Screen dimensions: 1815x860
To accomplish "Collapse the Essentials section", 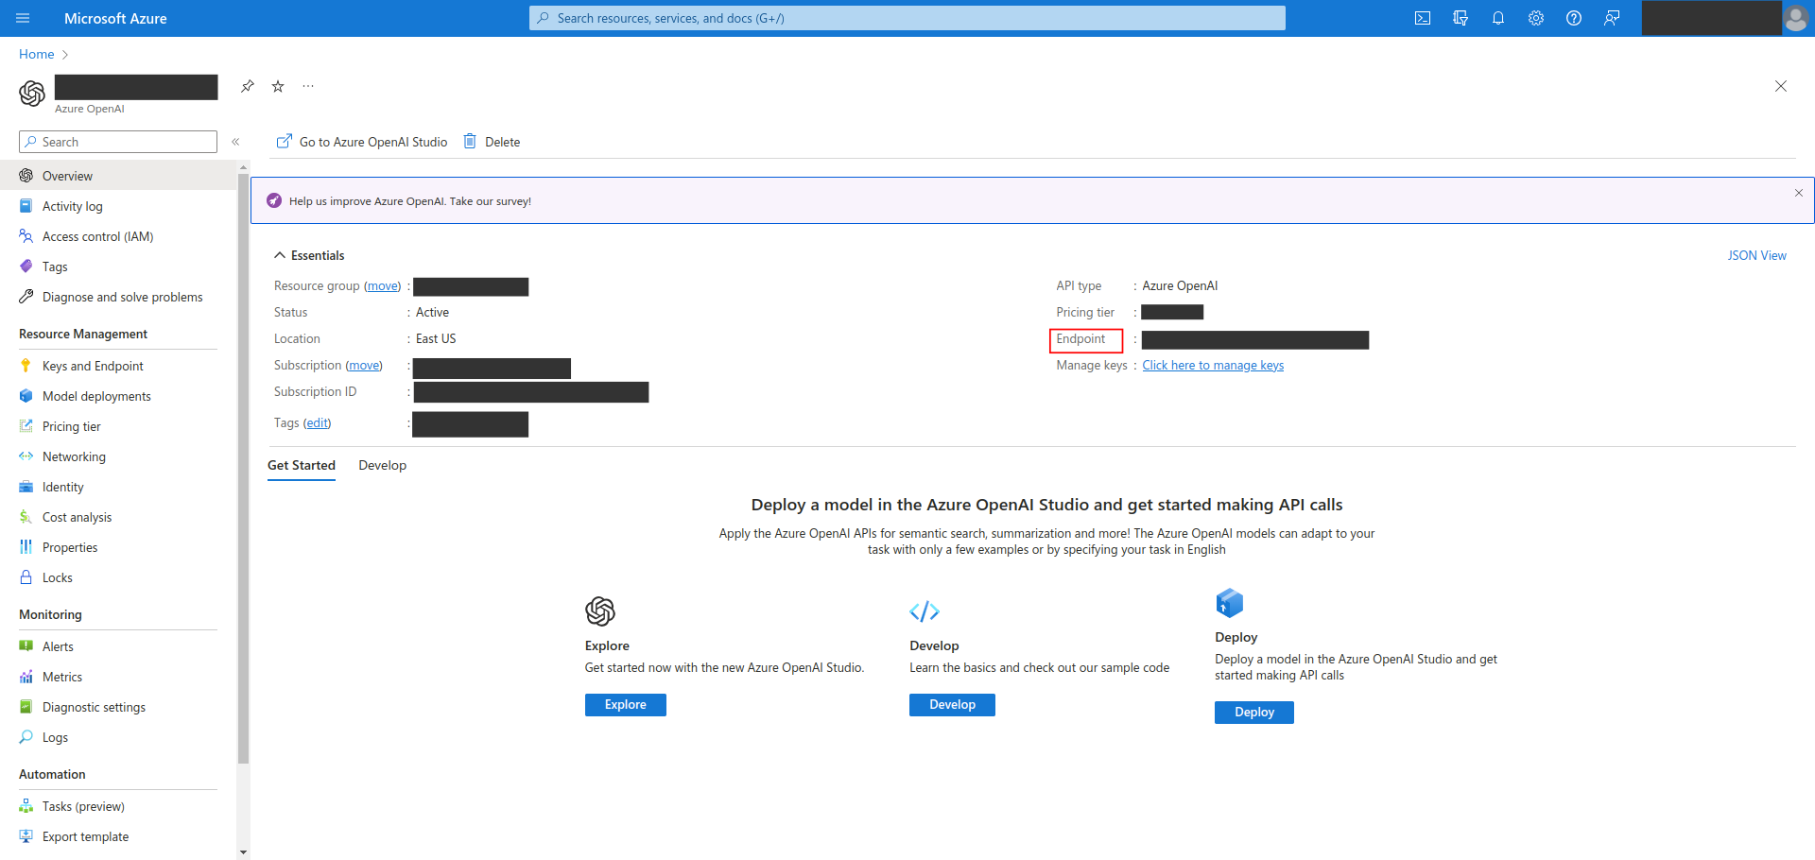I will pos(280,255).
